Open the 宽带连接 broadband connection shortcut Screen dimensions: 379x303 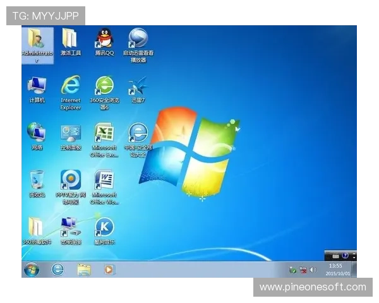71,231
